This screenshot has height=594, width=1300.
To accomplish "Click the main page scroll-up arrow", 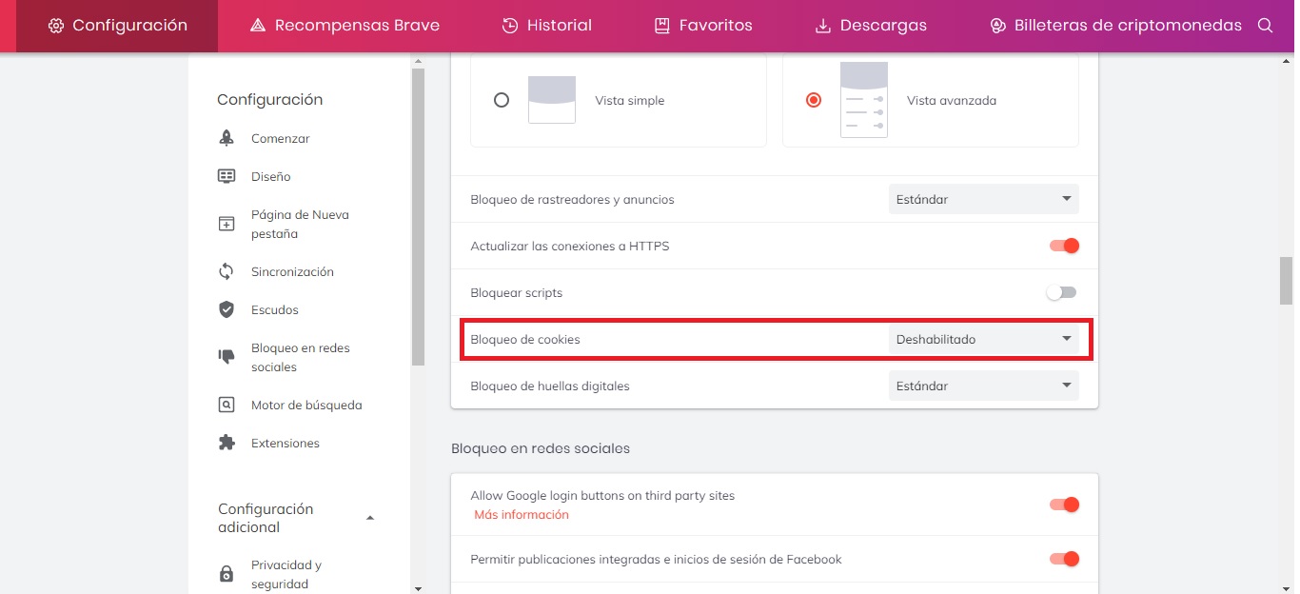I will 1287,61.
